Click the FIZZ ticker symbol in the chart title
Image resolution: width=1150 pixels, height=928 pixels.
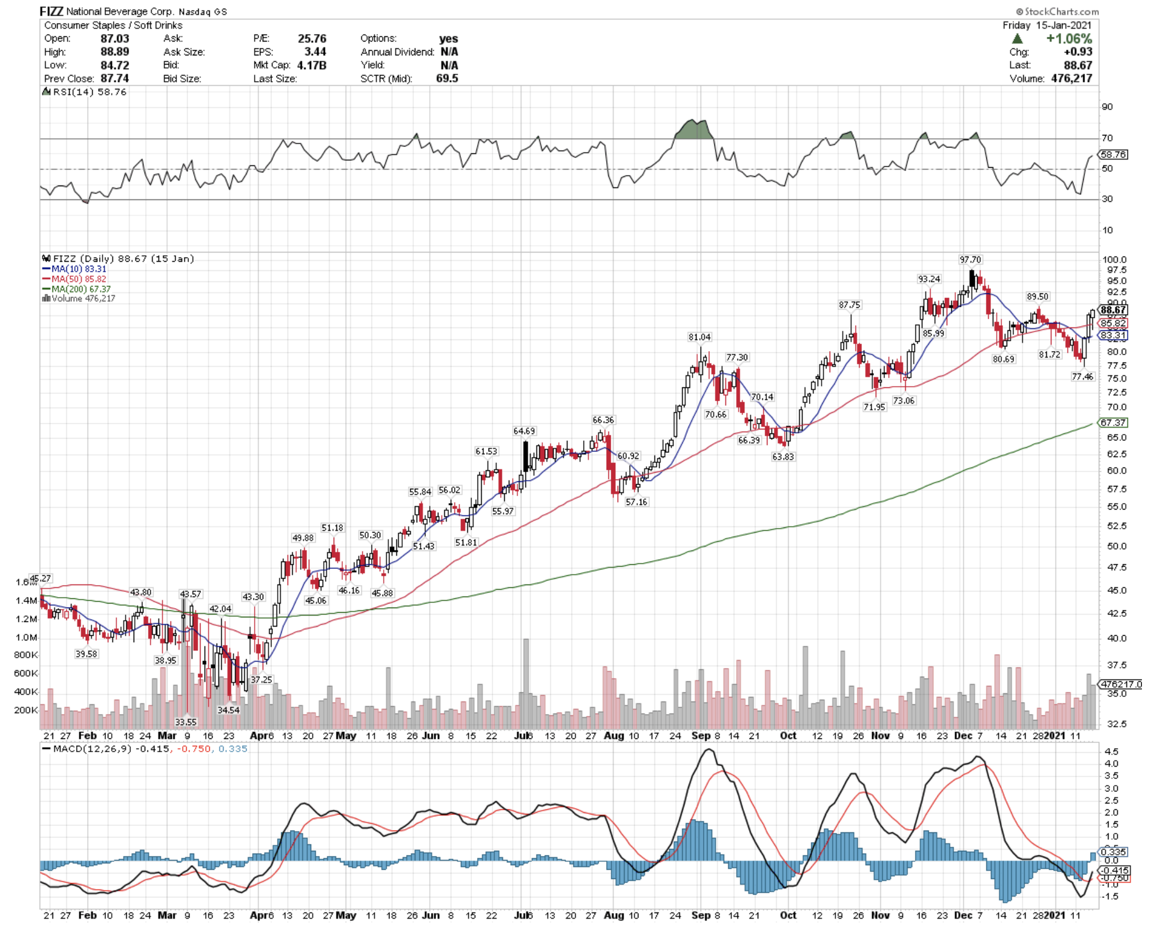pyautogui.click(x=51, y=12)
